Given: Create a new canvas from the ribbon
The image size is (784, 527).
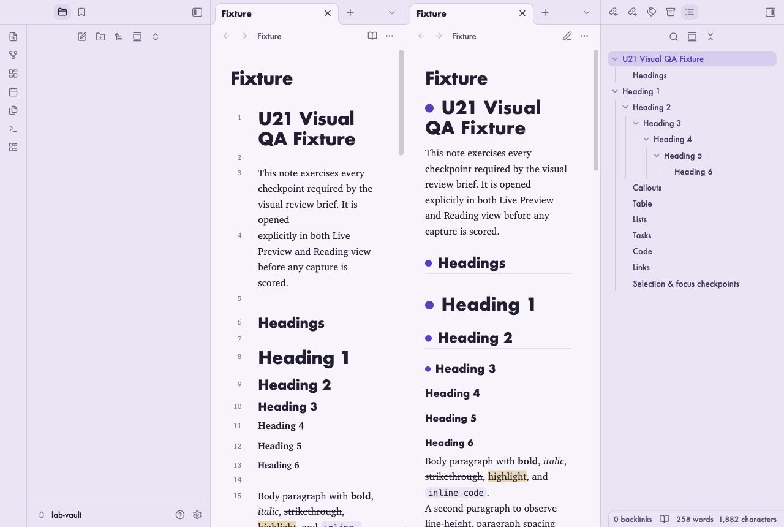Looking at the screenshot, I should pyautogui.click(x=13, y=74).
